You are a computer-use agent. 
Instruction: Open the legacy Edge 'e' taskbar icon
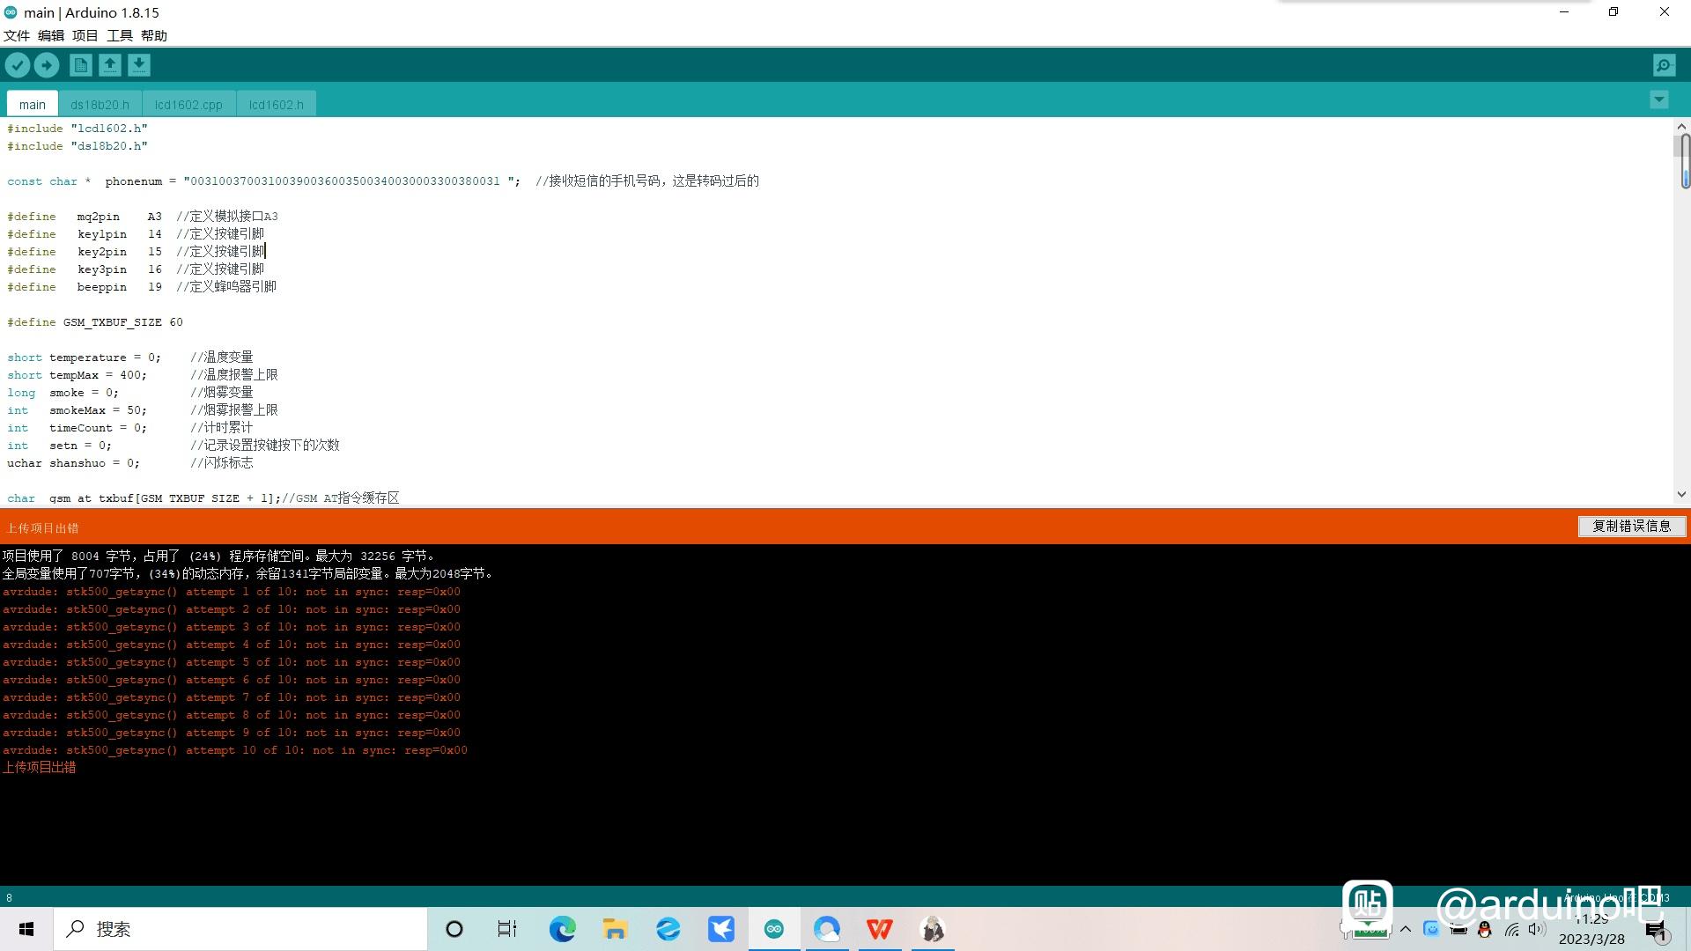[668, 929]
